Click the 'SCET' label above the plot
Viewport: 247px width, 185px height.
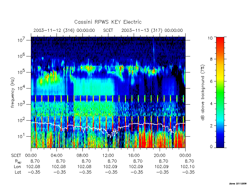tap(108, 30)
